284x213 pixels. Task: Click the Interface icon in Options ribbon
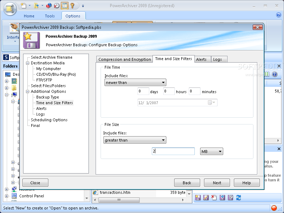(x=14, y=28)
